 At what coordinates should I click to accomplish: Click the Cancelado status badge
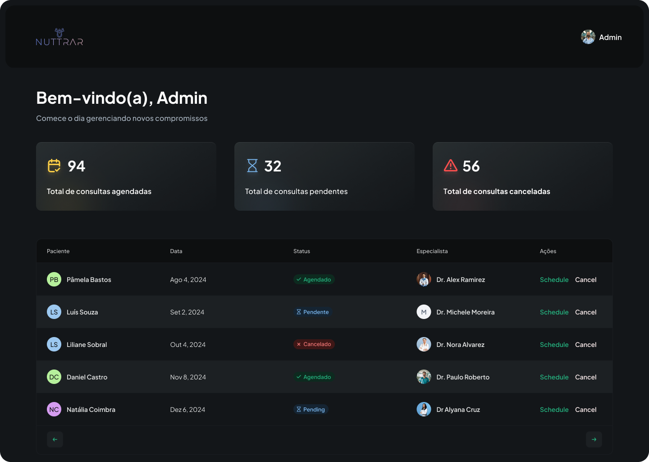[x=314, y=344]
